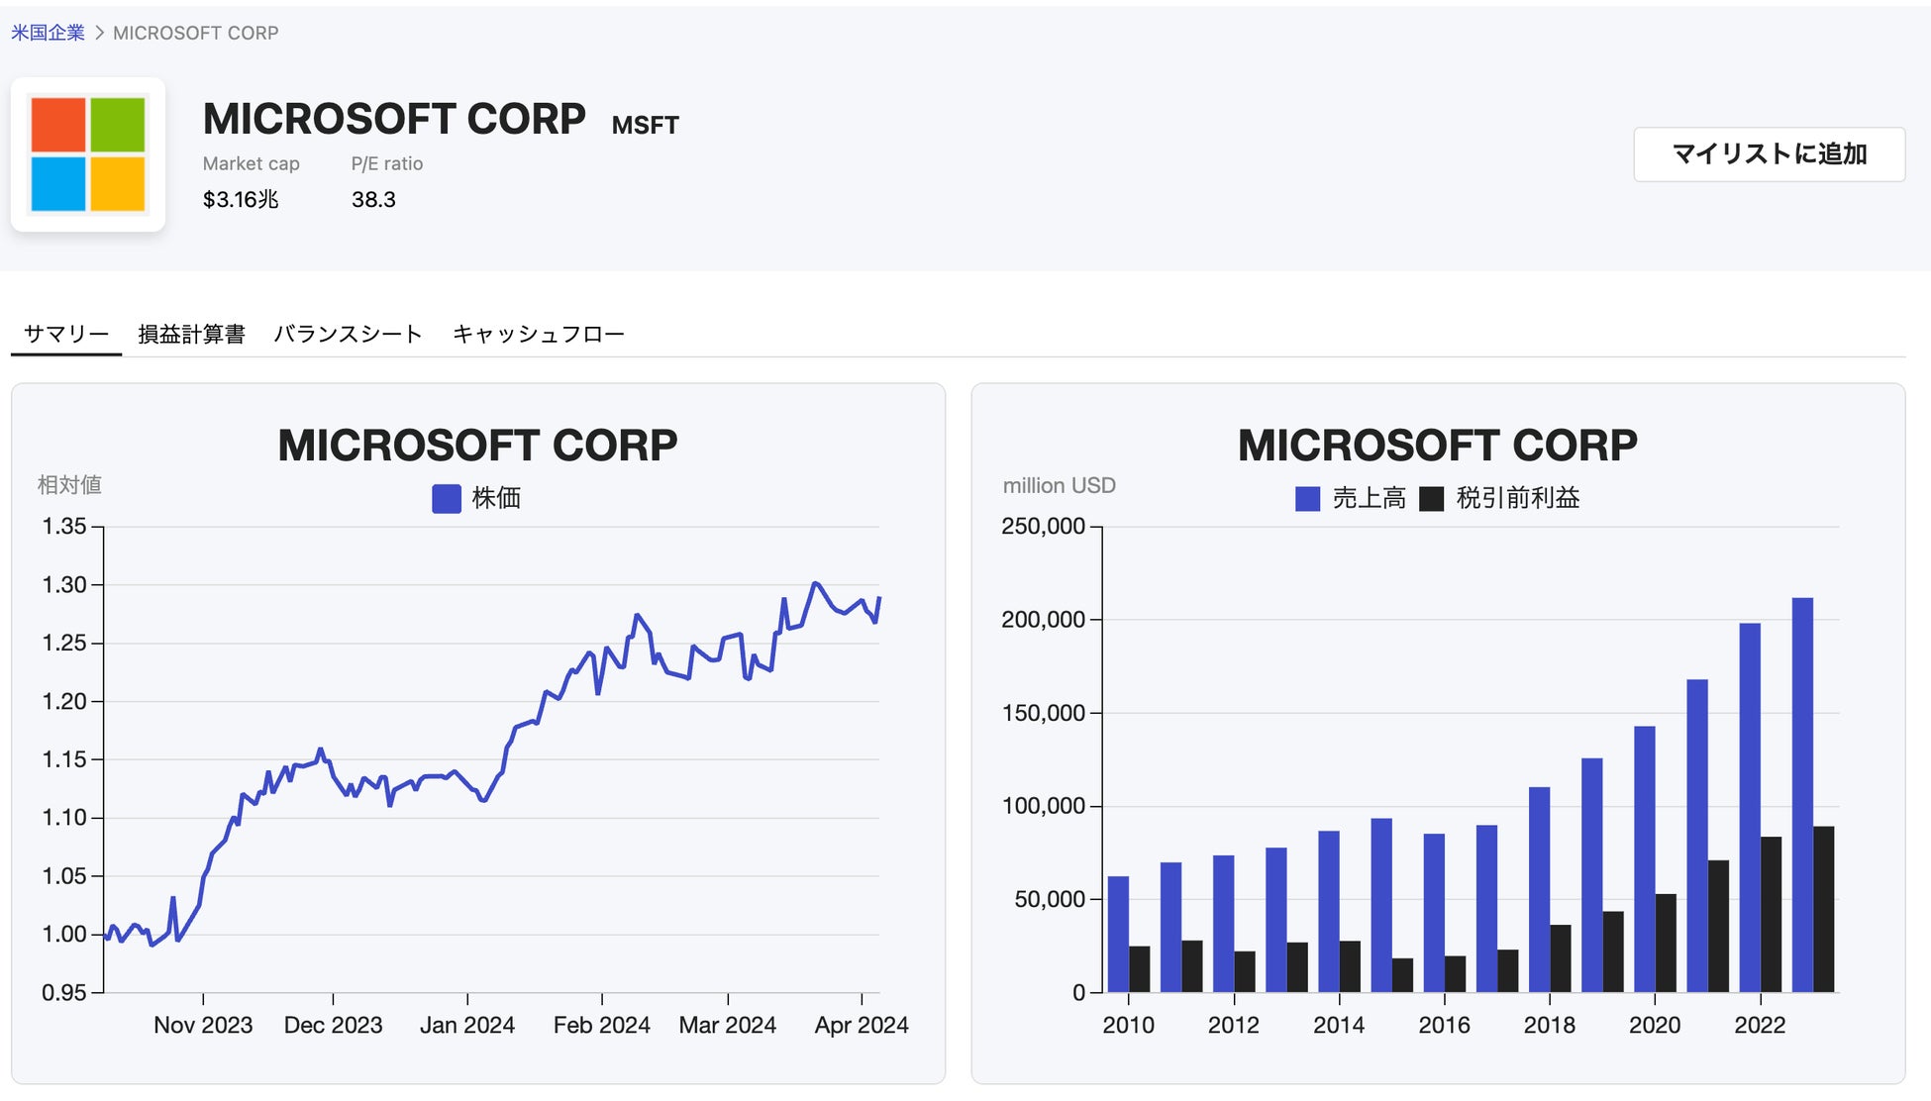Open the 米国企業 breadcrumb link

48,33
